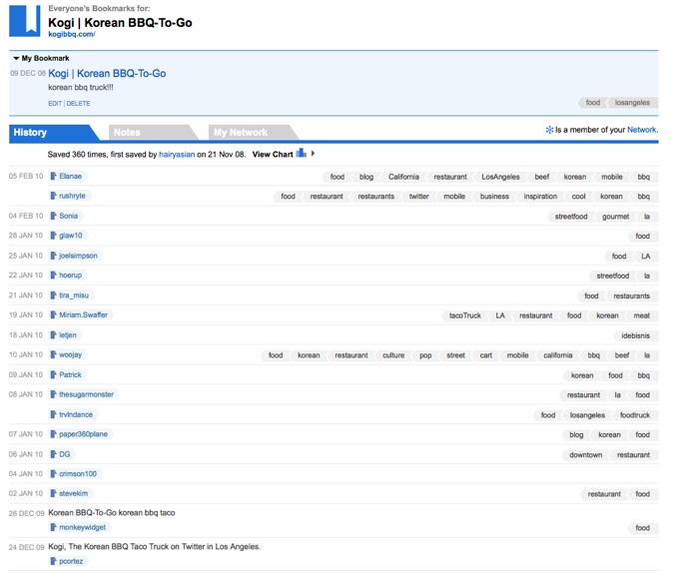Screen dimensions: 673x573
Task: Collapse the My Bookmark section triangle
Action: click(x=16, y=58)
